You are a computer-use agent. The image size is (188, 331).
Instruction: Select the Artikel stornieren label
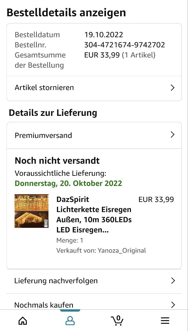click(44, 88)
